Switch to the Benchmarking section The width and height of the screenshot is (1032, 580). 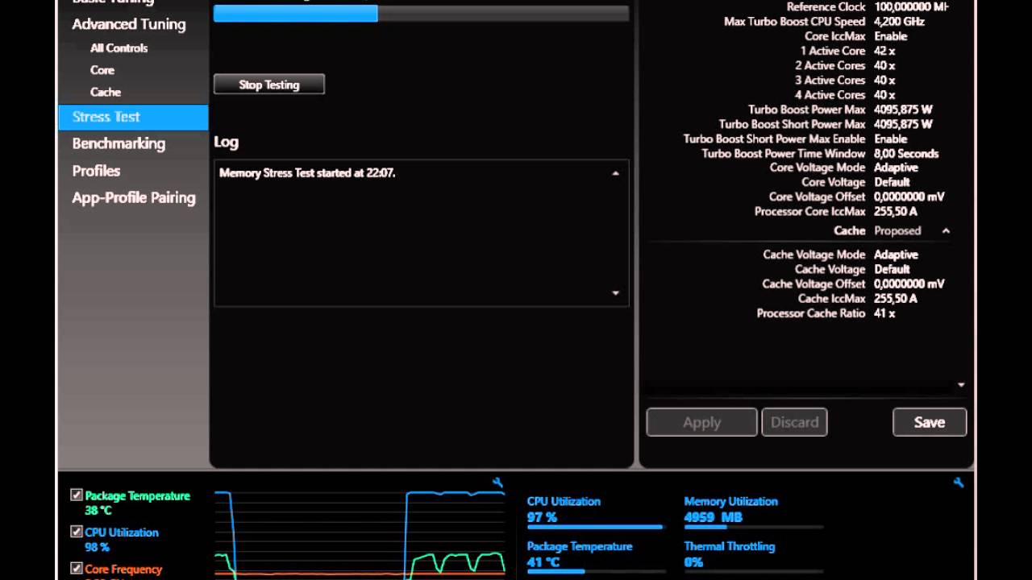[119, 143]
